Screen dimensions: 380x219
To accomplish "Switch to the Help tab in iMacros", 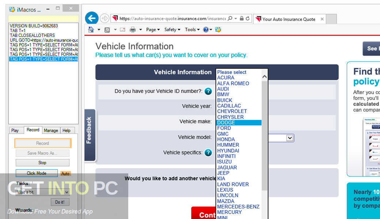I will 66,130.
